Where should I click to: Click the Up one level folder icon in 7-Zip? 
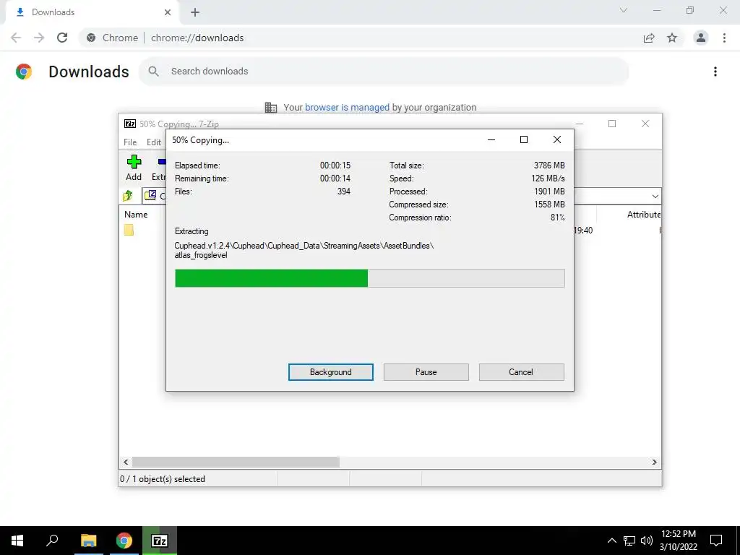128,195
